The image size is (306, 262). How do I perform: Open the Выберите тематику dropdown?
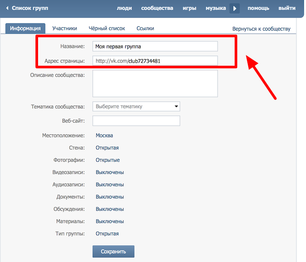(136, 106)
